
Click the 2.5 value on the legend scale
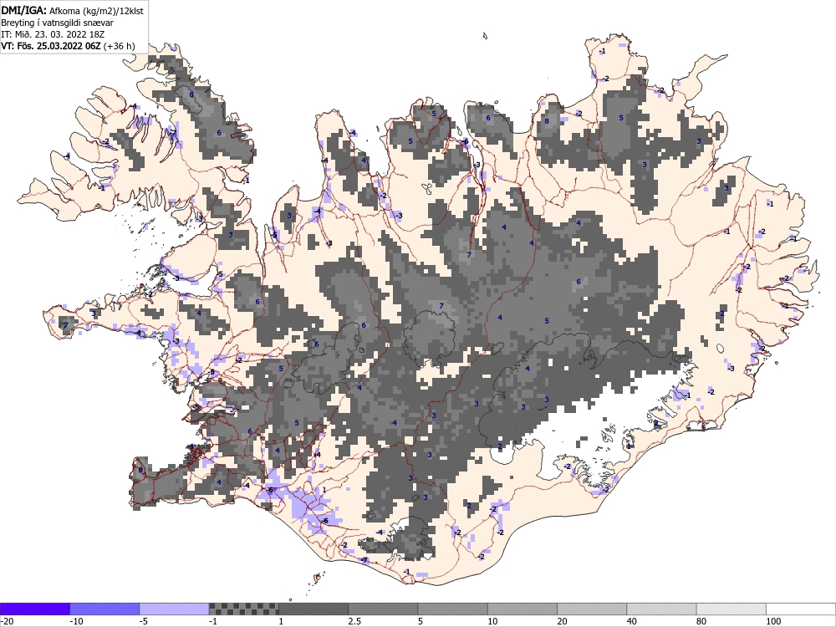pos(354,621)
